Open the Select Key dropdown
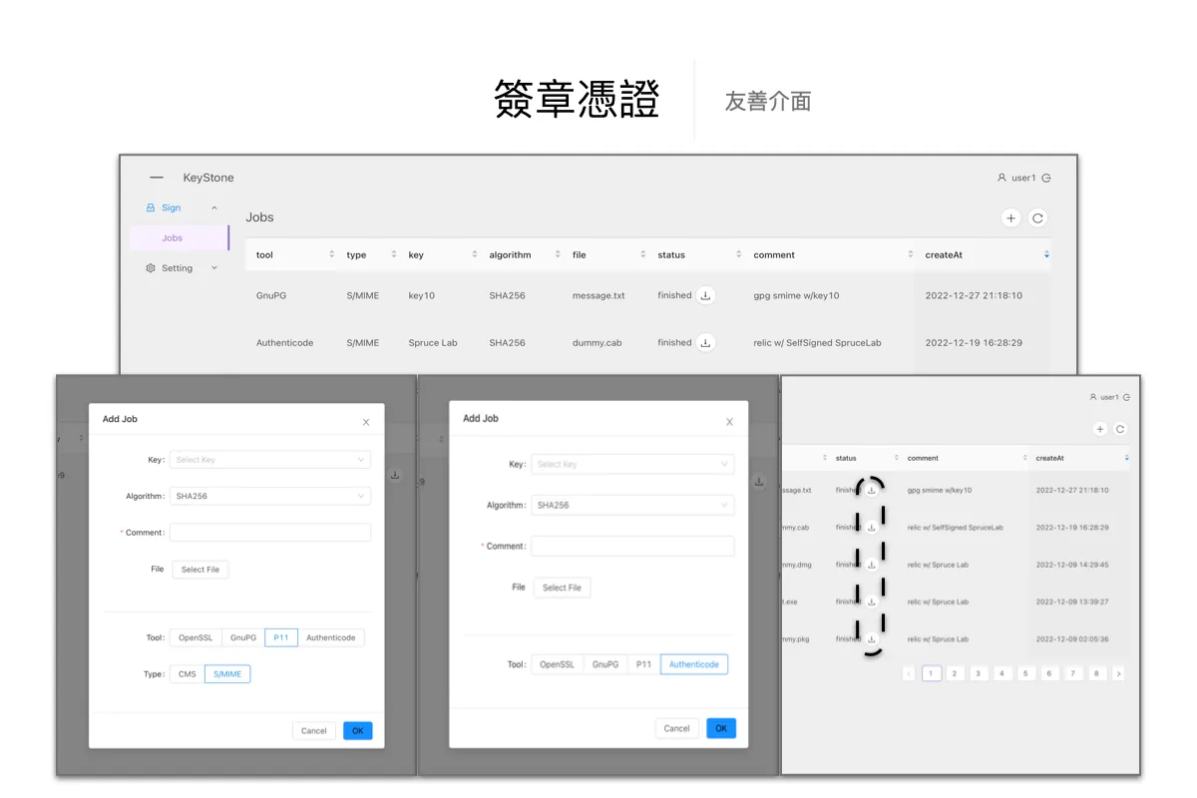The height and width of the screenshot is (798, 1197). (269, 460)
